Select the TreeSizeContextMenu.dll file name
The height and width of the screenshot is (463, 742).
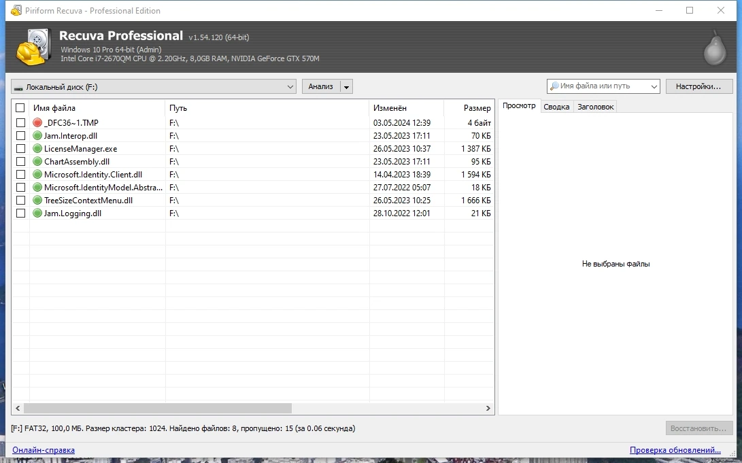pos(88,200)
